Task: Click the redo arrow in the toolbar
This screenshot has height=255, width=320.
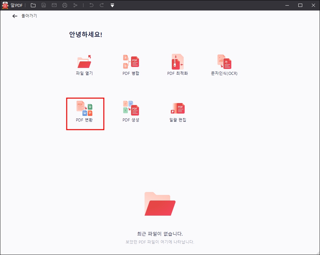Action: point(102,5)
